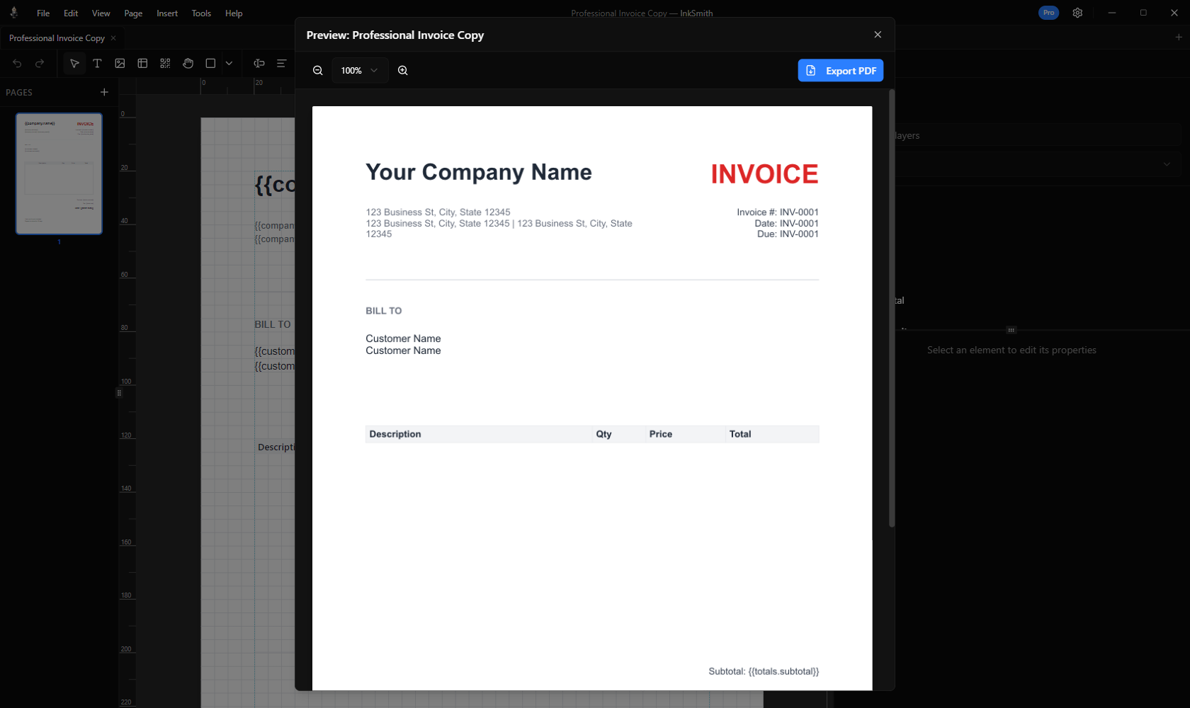
Task: Select the Image insert tool
Action: click(x=120, y=64)
